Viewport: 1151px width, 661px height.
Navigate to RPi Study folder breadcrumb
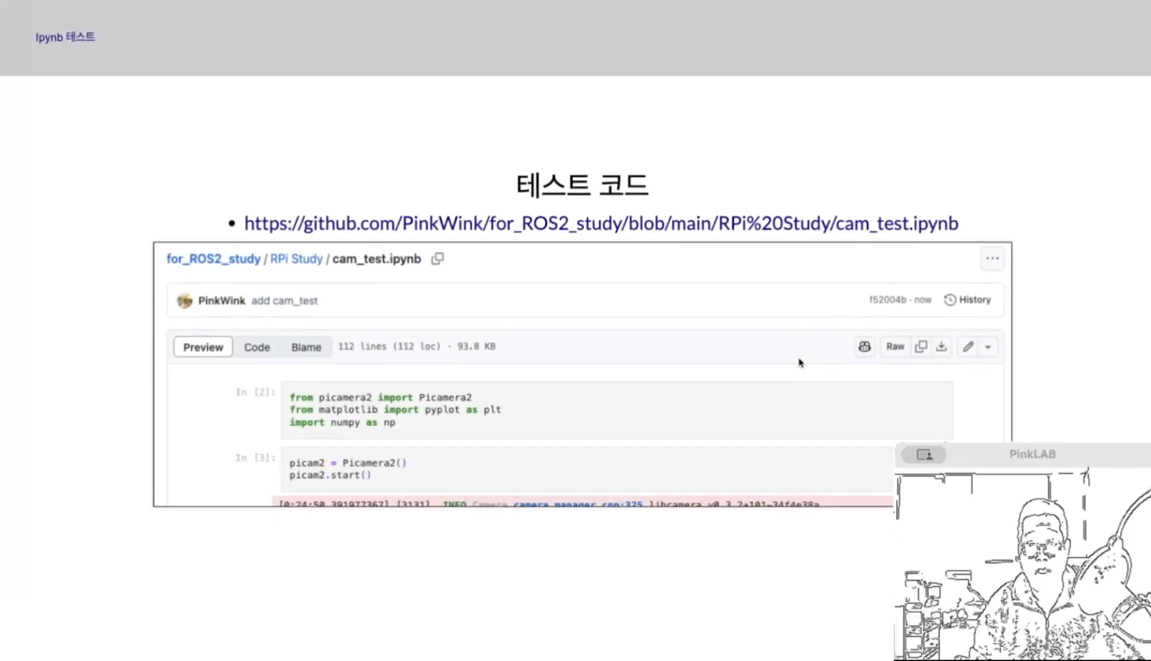pos(296,259)
